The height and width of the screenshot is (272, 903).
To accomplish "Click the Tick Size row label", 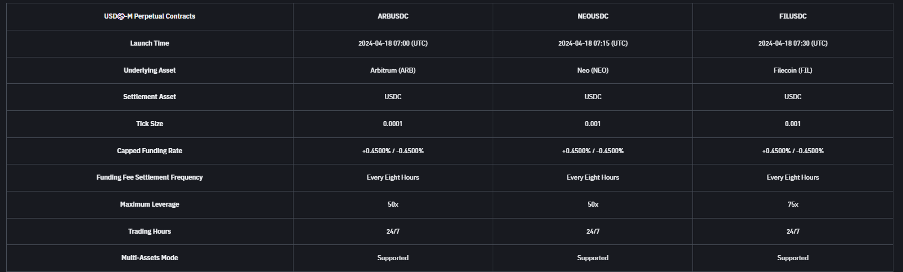I will click(150, 124).
